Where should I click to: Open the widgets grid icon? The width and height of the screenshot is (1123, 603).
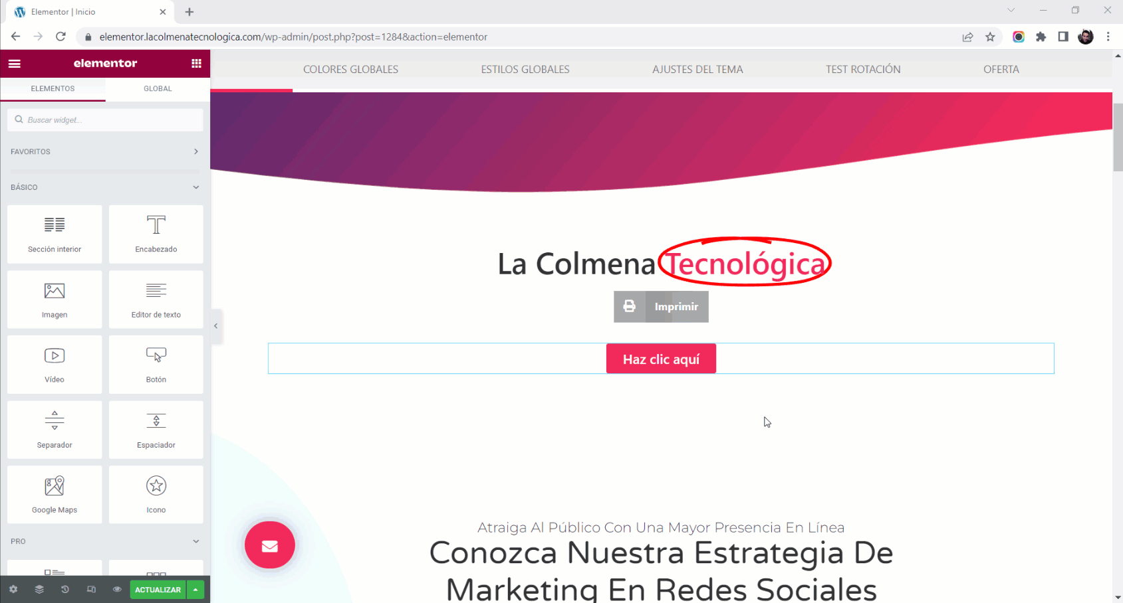(196, 64)
